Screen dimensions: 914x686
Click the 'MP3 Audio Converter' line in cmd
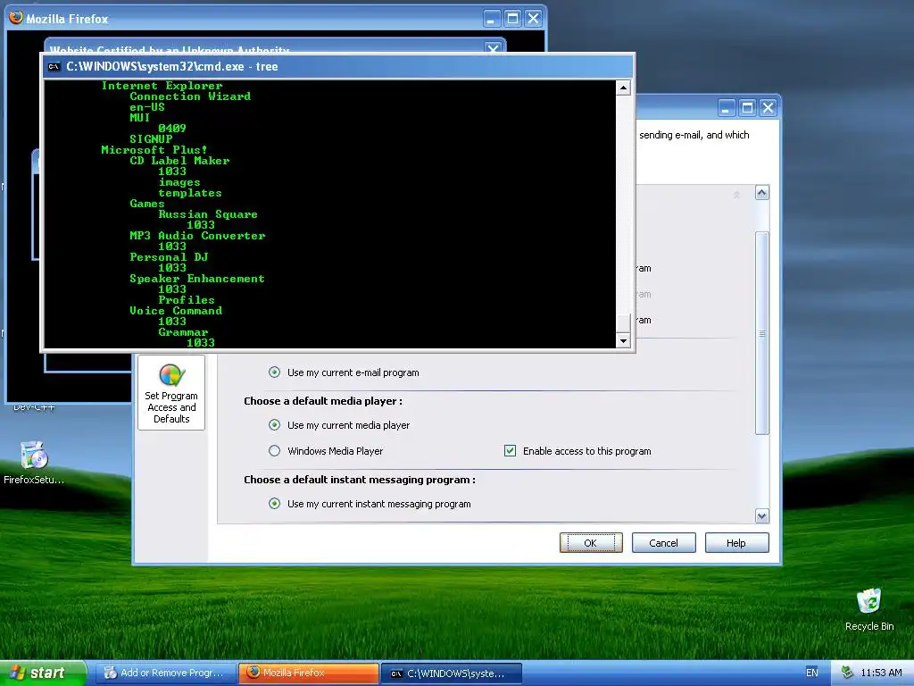[197, 236]
